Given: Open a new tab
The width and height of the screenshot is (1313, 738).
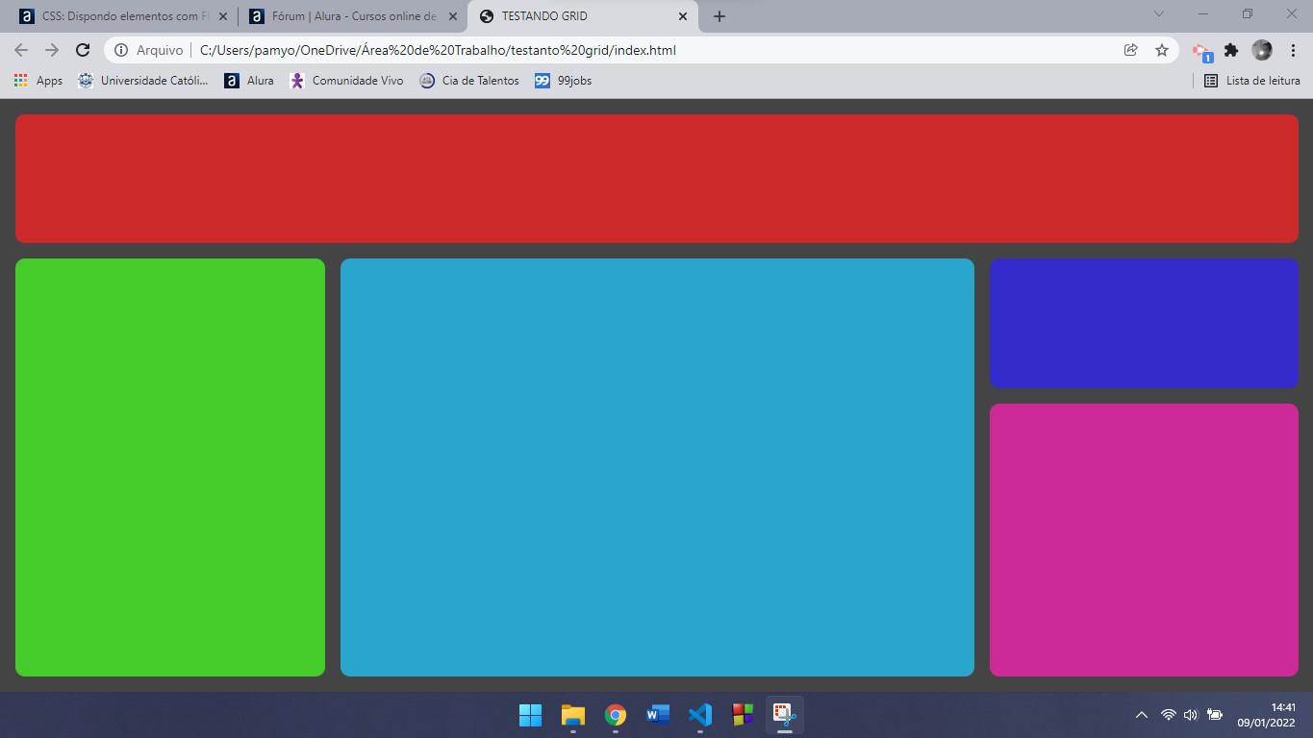Looking at the screenshot, I should pos(720,16).
